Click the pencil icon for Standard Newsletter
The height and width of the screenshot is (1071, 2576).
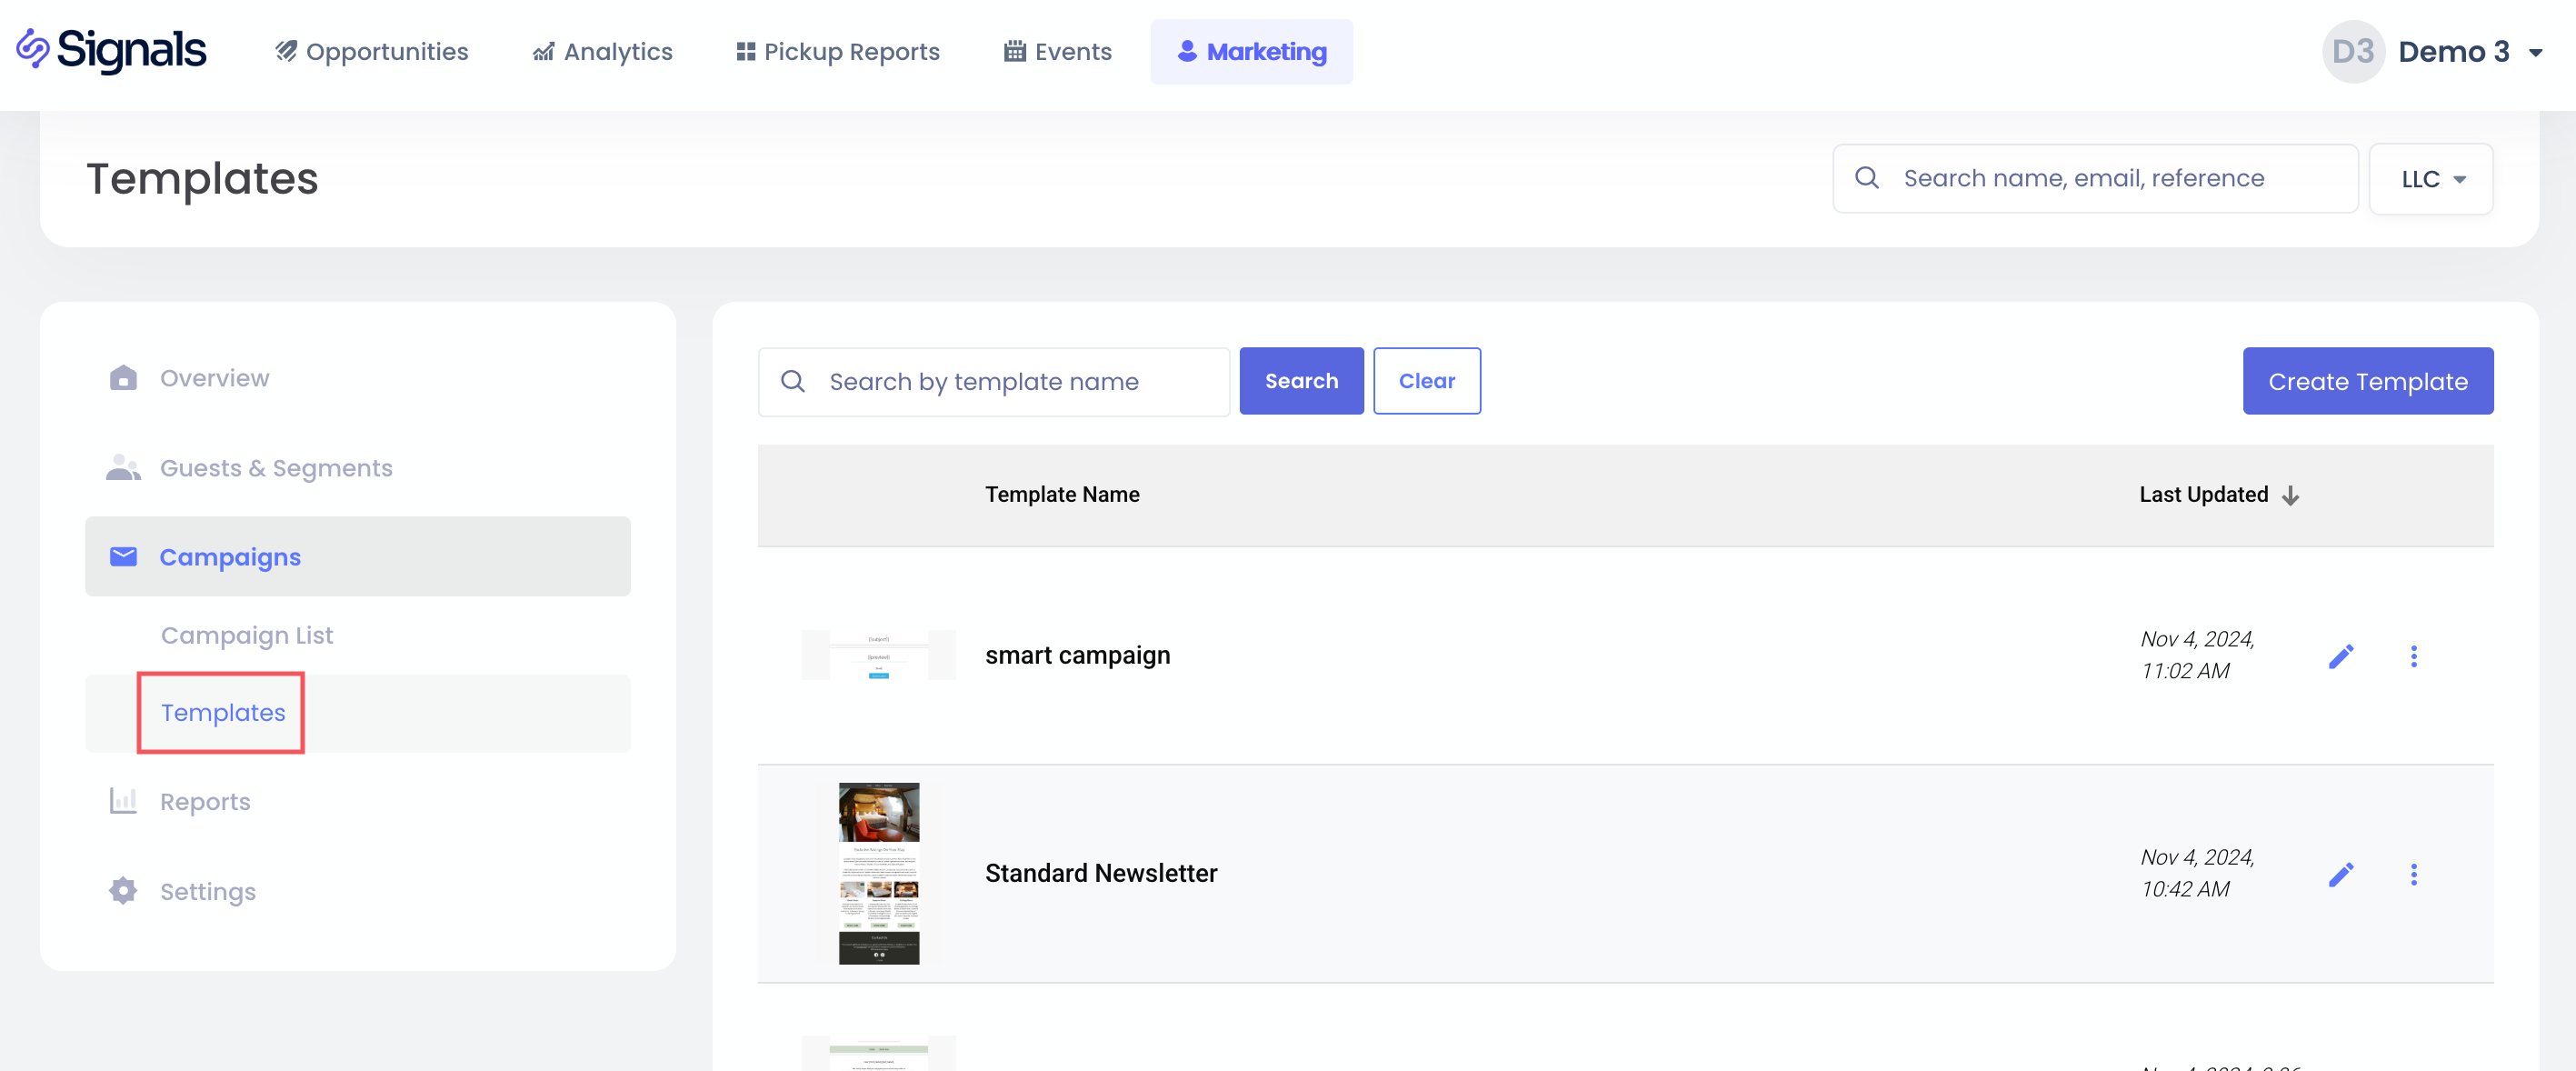coord(2340,874)
